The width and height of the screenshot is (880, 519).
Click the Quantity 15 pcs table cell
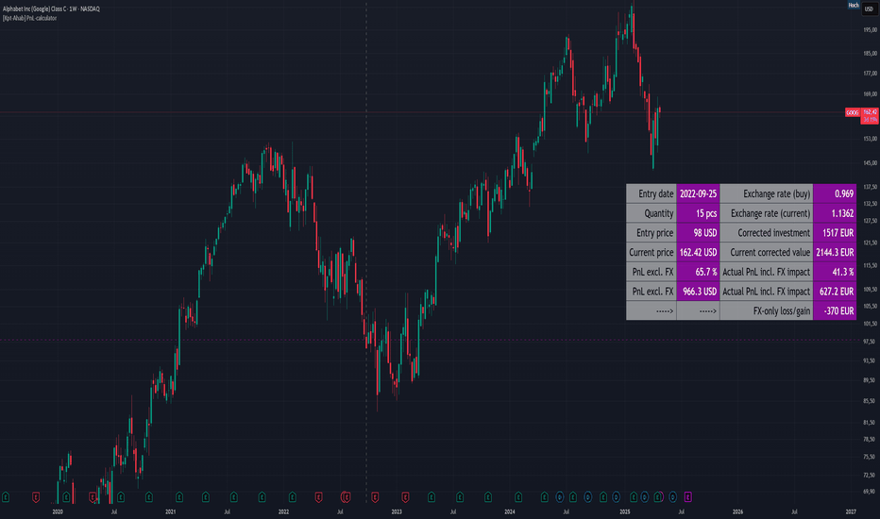(x=698, y=213)
